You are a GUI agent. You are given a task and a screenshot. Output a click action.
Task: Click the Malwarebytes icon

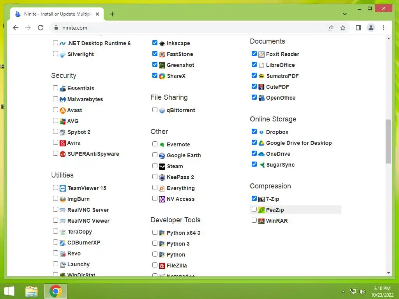point(63,99)
